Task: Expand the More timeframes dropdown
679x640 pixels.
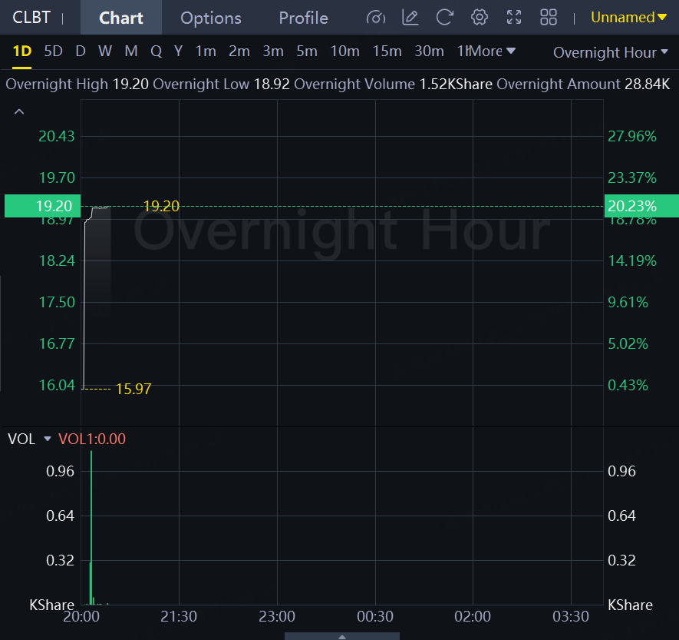Action: coord(492,51)
